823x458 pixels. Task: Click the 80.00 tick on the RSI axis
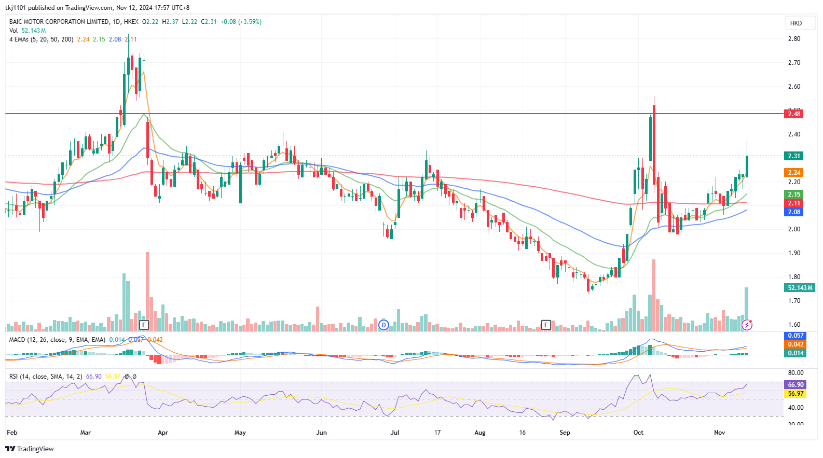(795, 373)
